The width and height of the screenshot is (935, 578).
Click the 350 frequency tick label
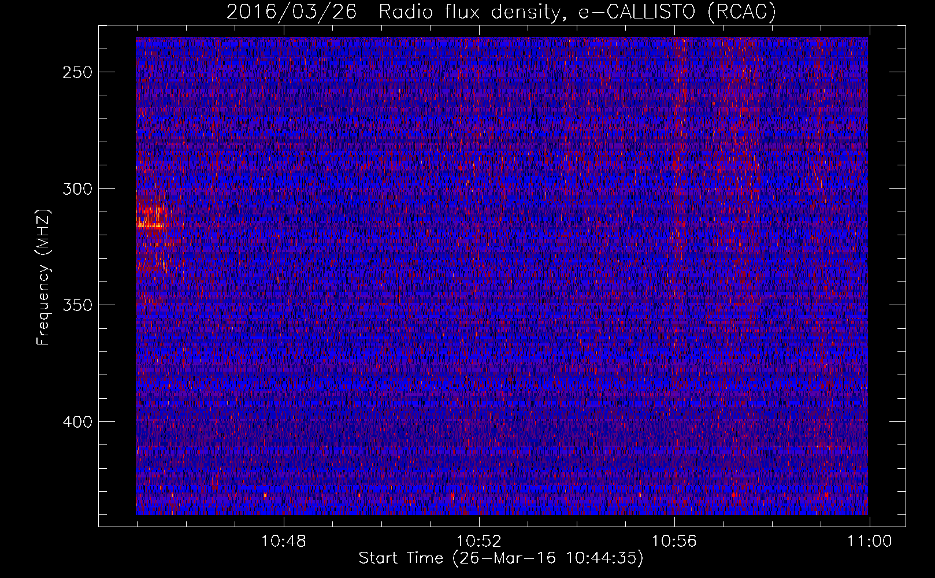point(77,305)
